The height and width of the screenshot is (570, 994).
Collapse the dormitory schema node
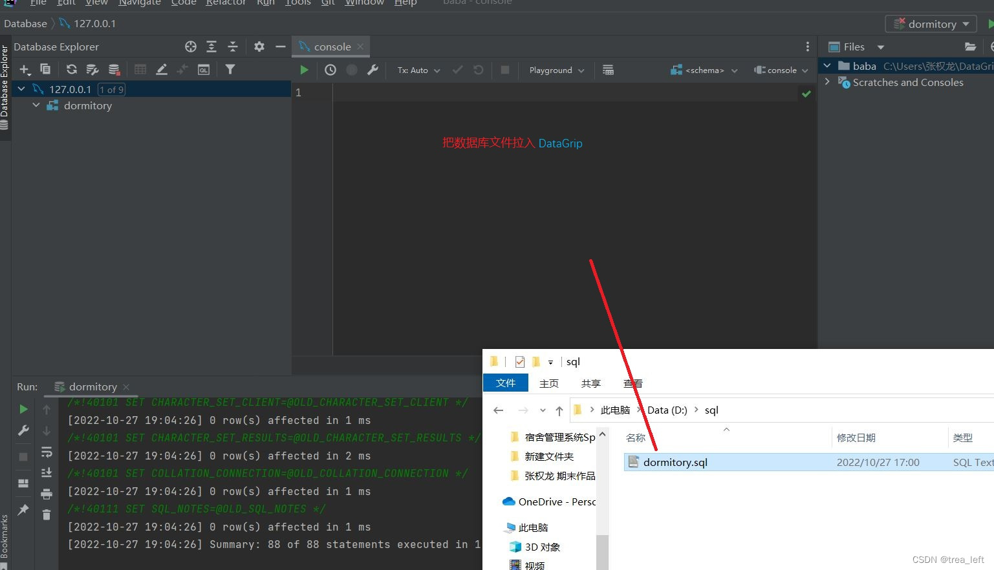click(x=36, y=105)
